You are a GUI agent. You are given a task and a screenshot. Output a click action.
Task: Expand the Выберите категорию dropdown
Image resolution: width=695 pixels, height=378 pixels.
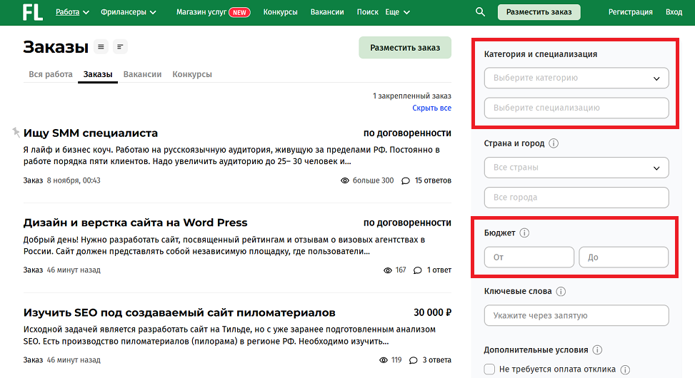[x=576, y=78]
